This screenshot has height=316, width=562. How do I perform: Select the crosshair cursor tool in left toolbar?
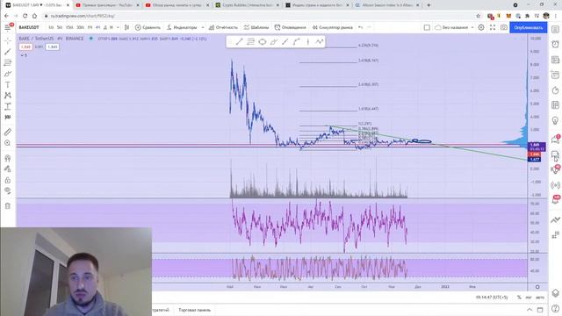pyautogui.click(x=8, y=41)
